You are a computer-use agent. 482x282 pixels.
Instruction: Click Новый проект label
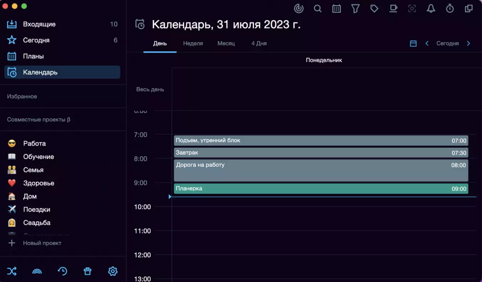(x=42, y=243)
